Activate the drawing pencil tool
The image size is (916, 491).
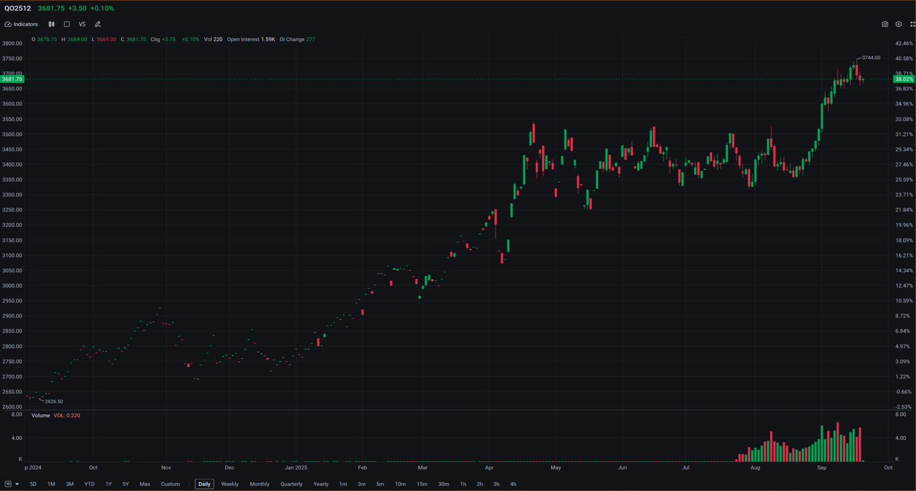[x=98, y=25]
